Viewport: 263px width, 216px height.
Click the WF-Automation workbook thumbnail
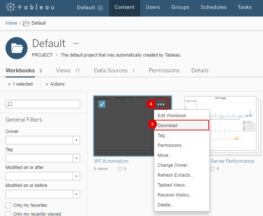click(124, 126)
